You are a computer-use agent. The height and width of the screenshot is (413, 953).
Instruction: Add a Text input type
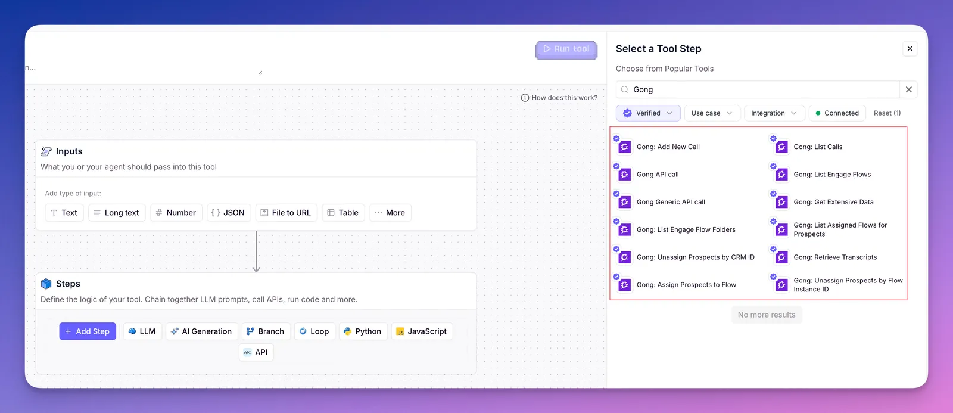[x=64, y=213]
